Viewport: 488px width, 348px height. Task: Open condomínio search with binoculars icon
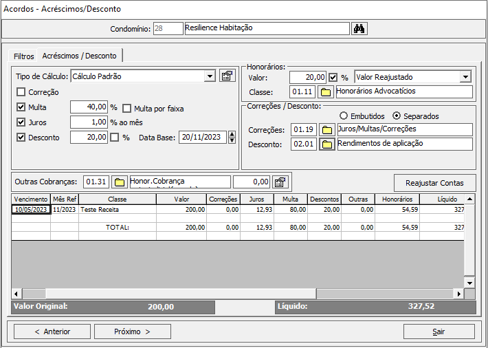click(359, 29)
